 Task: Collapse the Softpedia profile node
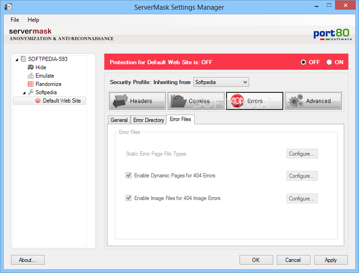click(24, 93)
